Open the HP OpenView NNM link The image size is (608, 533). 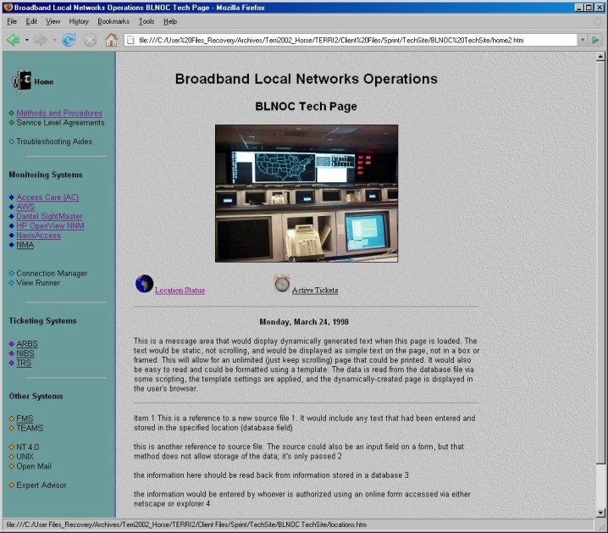click(x=50, y=225)
